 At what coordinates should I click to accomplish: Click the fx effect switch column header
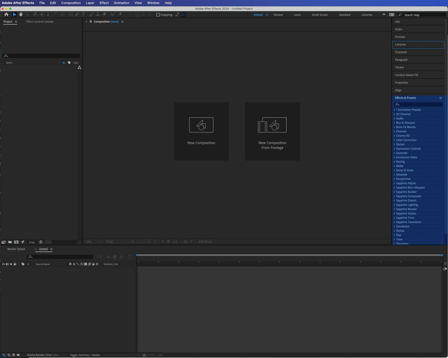(81, 264)
